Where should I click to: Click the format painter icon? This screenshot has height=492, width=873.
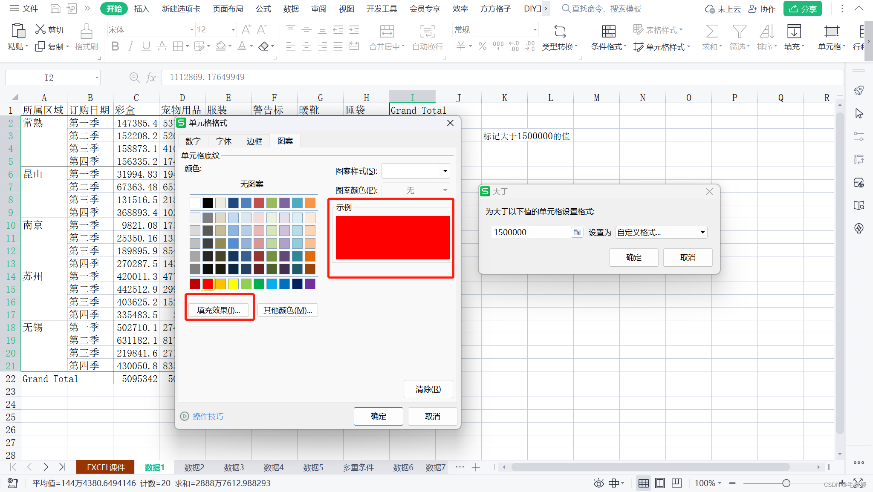click(86, 32)
